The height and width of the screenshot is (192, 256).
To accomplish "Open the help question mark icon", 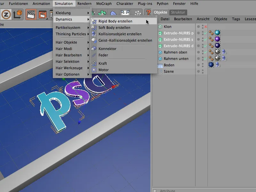I will [148, 13].
